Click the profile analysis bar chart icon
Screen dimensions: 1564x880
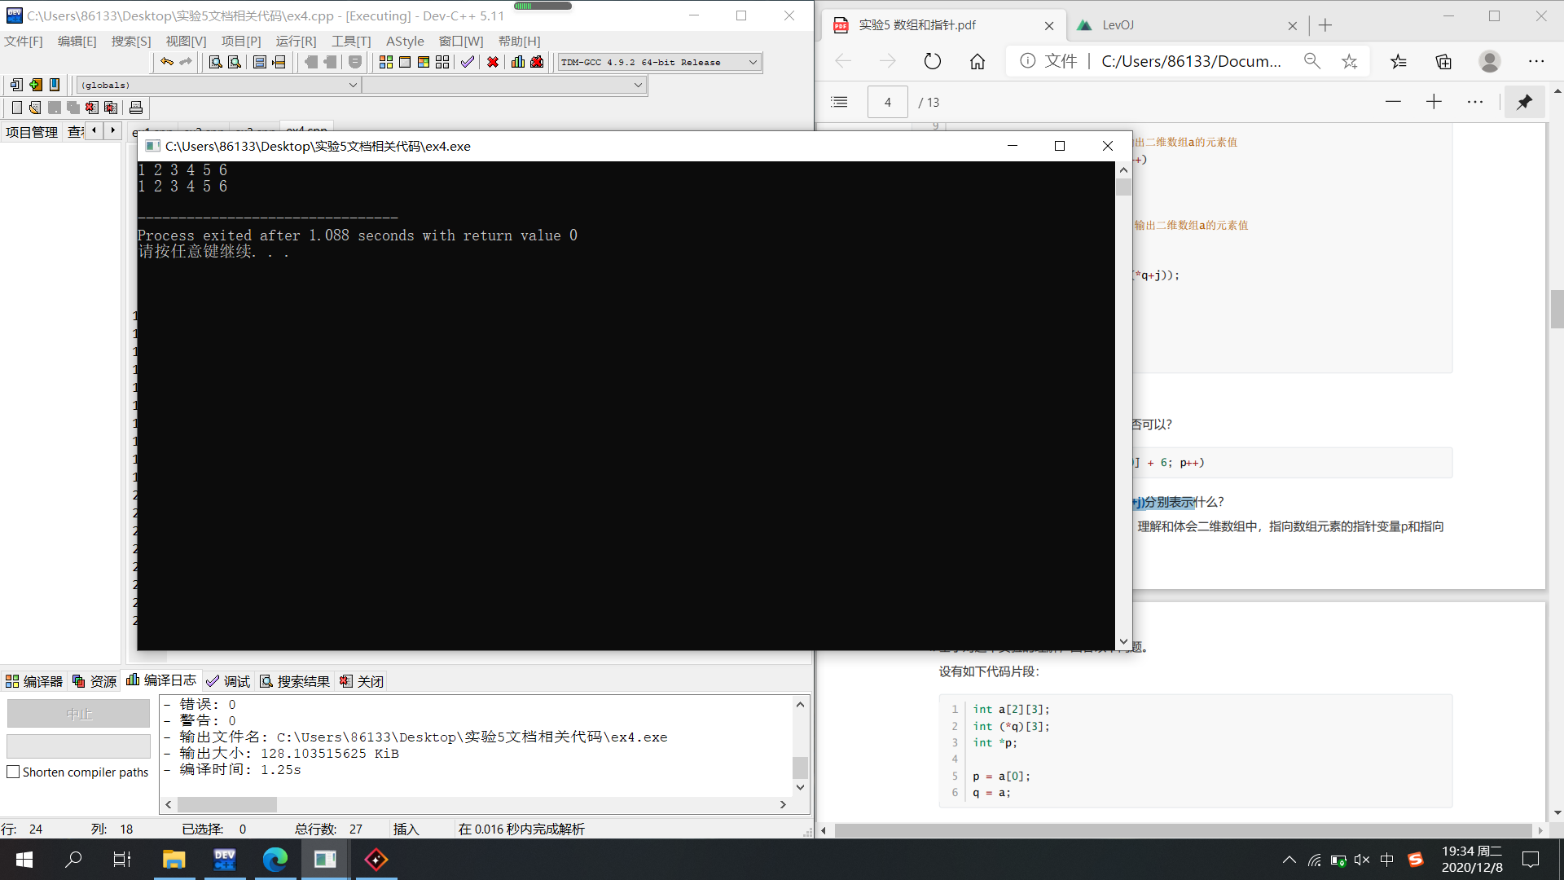(x=518, y=62)
